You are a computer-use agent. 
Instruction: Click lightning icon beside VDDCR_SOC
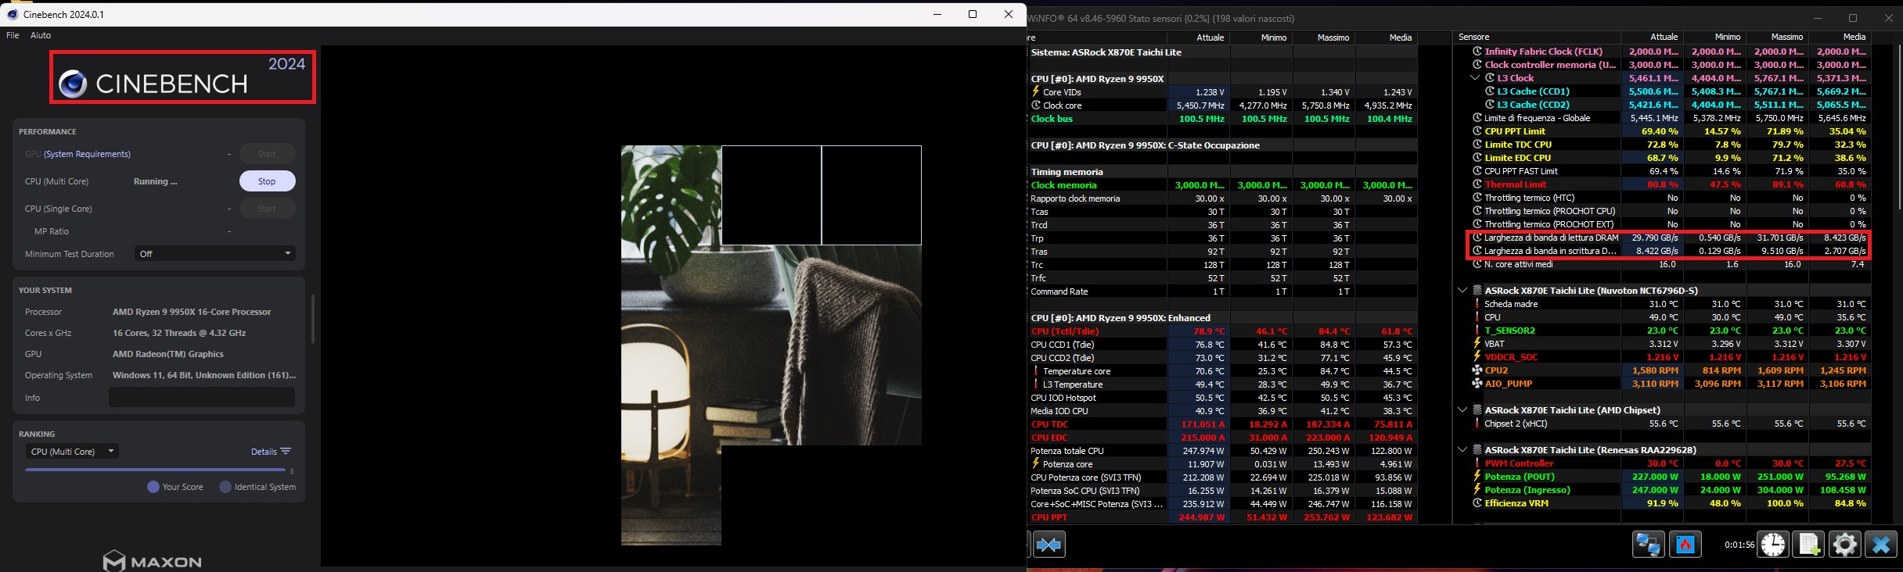(1477, 356)
